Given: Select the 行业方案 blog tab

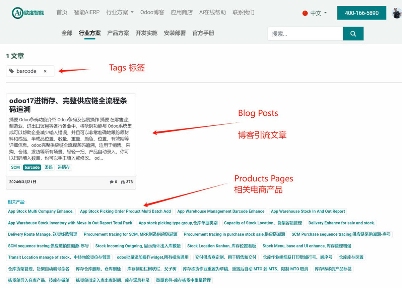Looking at the screenshot, I should pos(90,33).
